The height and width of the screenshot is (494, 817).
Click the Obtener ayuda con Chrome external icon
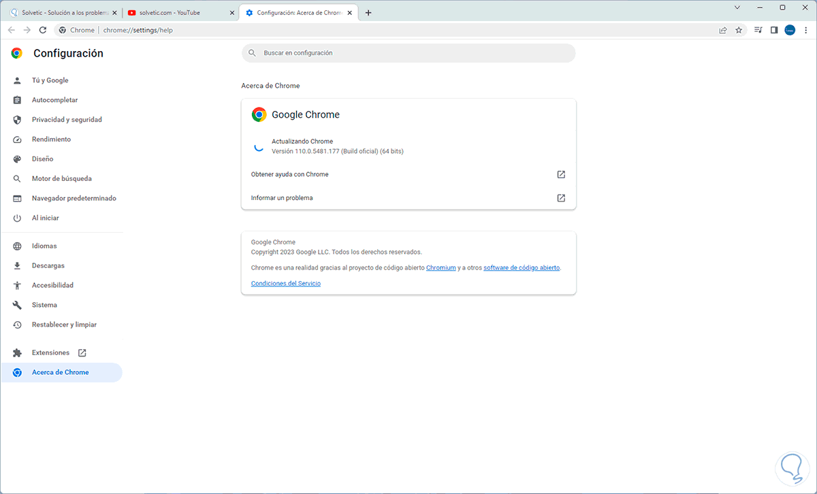(561, 175)
